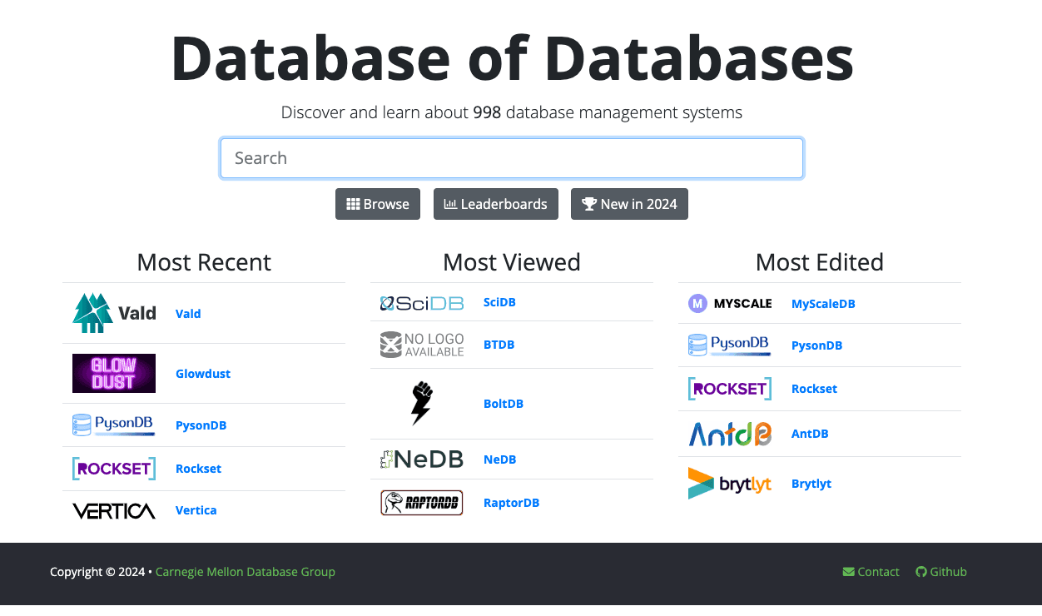Click the 998 database count text

click(487, 112)
